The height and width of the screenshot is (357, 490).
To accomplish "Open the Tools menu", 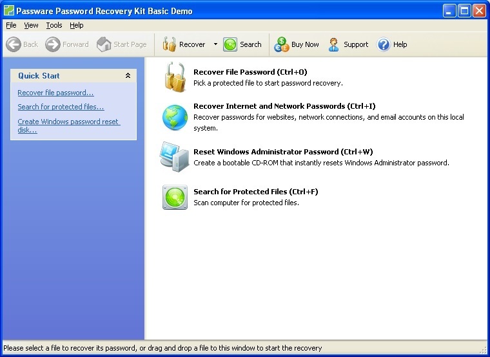I will (54, 25).
